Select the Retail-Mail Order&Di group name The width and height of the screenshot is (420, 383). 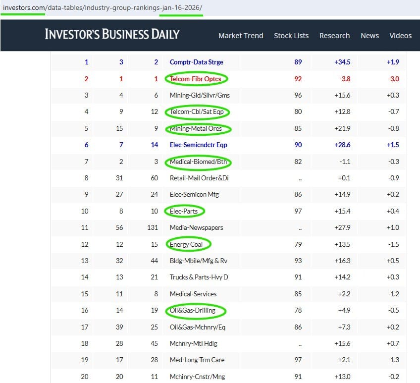pyautogui.click(x=199, y=178)
